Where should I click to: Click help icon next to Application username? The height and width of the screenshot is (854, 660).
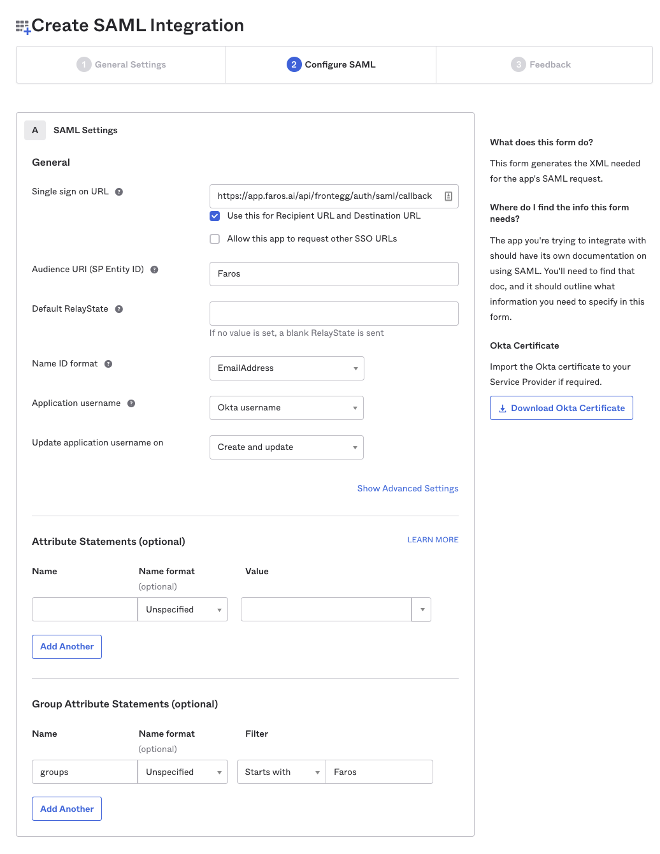pos(131,403)
